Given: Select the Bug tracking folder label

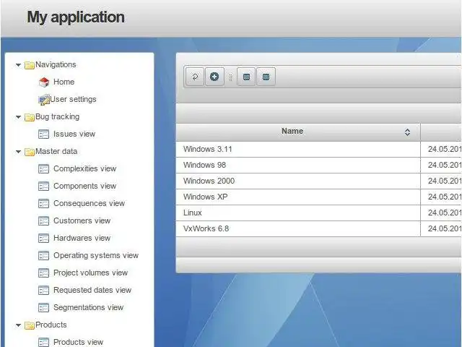Looking at the screenshot, I should coord(58,117).
